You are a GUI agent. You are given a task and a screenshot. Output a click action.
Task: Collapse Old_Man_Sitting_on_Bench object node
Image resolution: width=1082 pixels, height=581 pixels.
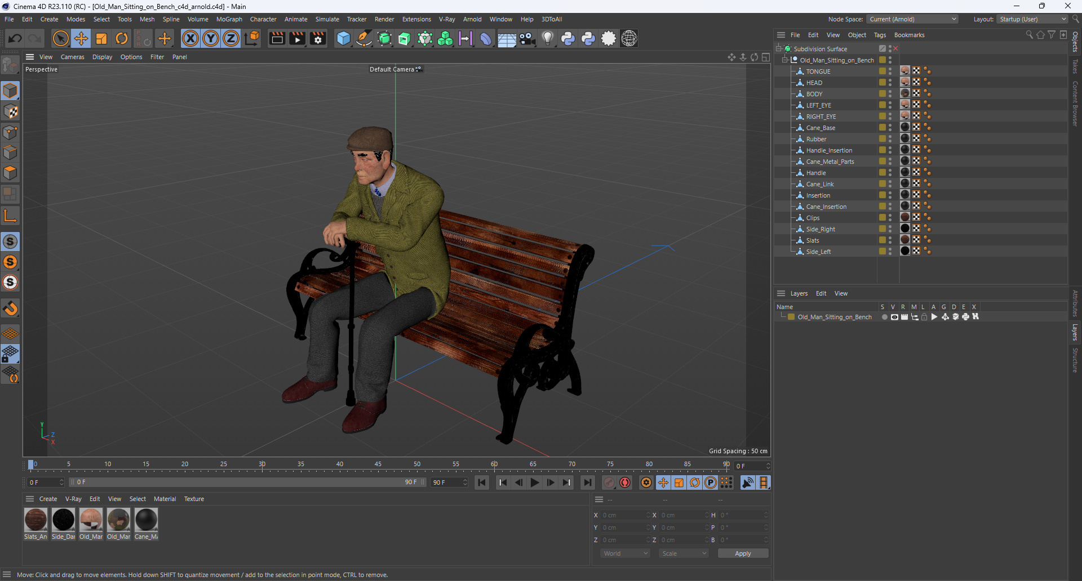(x=785, y=60)
